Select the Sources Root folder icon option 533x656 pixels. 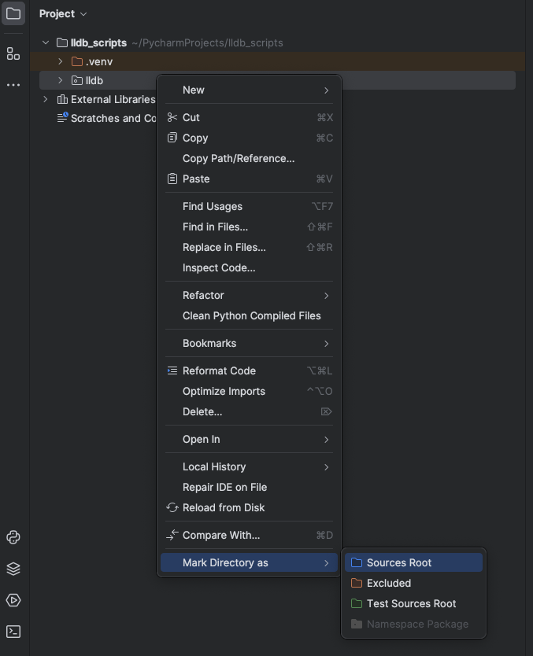(x=357, y=562)
